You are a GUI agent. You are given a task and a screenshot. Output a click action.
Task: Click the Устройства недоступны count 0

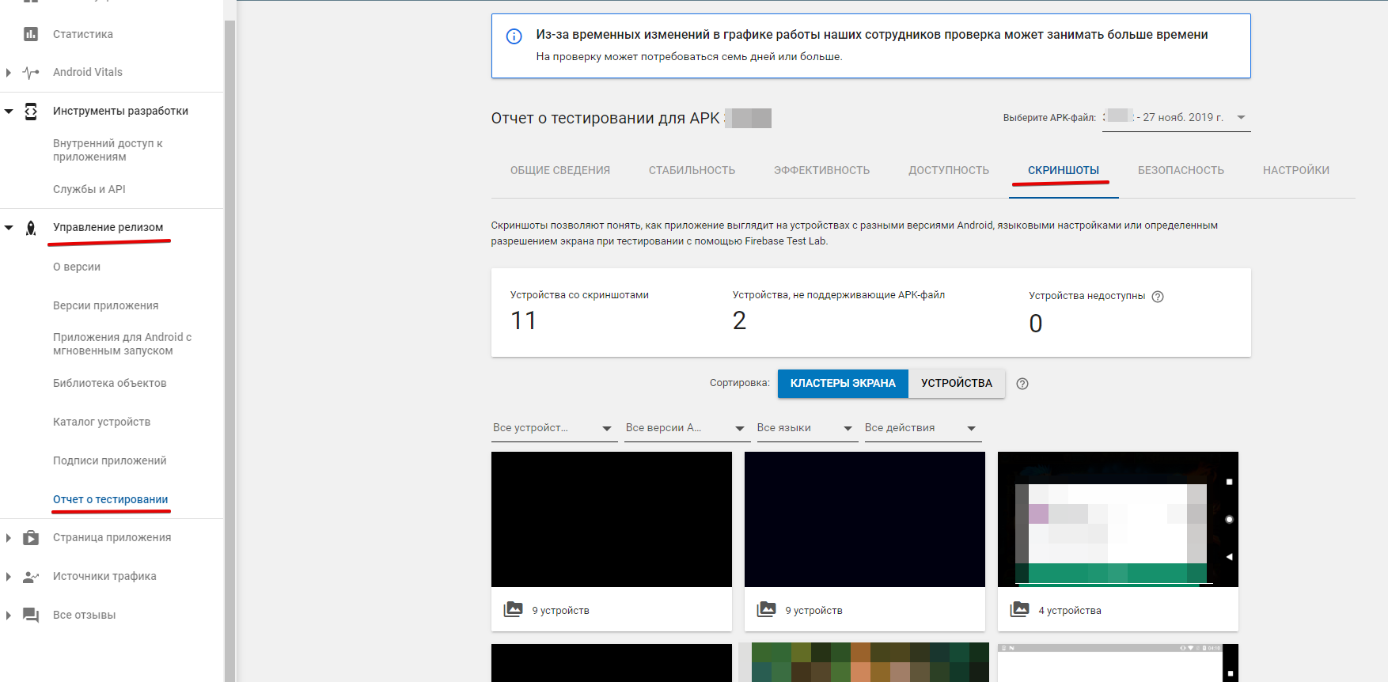tap(1036, 324)
